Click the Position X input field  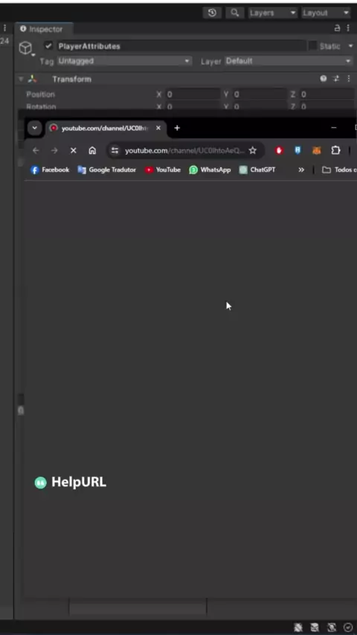193,94
